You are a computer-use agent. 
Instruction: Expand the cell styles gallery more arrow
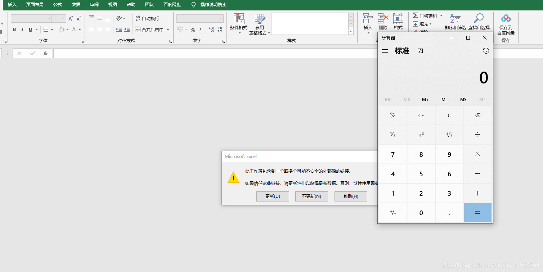tap(351, 32)
